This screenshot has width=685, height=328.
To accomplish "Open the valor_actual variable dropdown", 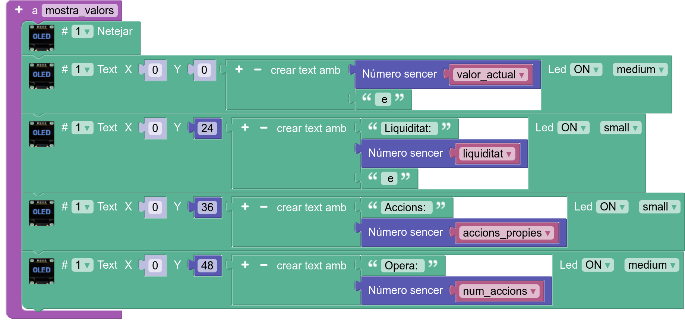I will (490, 75).
